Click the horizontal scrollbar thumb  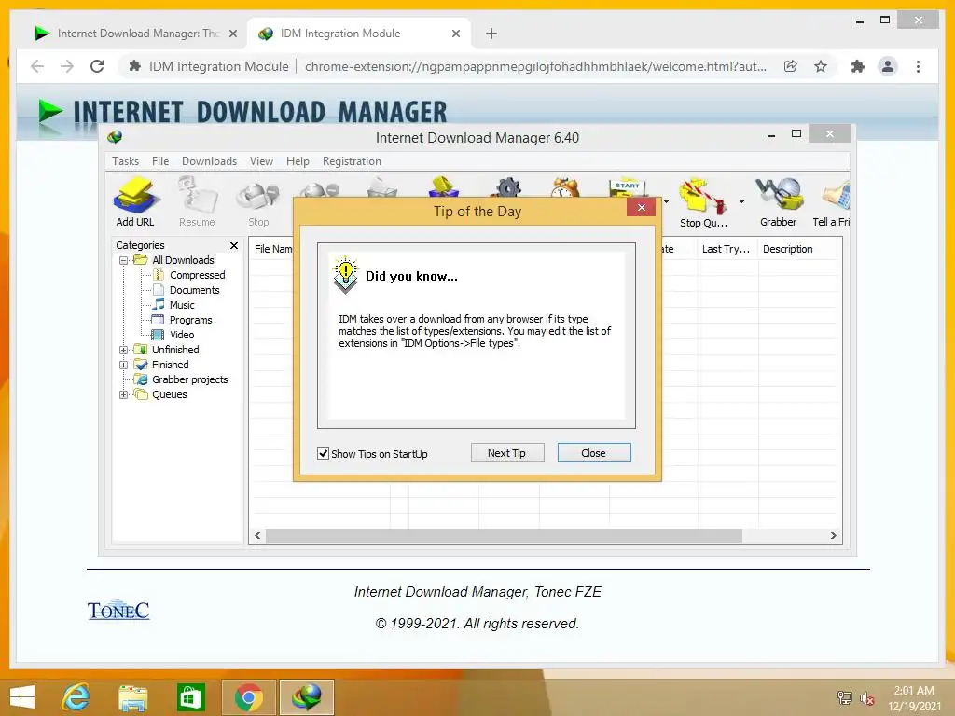[x=504, y=536]
